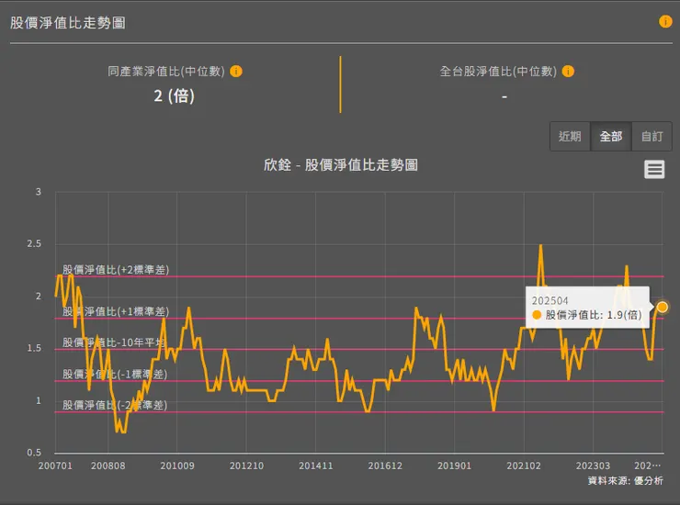The image size is (680, 505).
Task: Click the 2.5 y-axis label
Action: point(34,243)
